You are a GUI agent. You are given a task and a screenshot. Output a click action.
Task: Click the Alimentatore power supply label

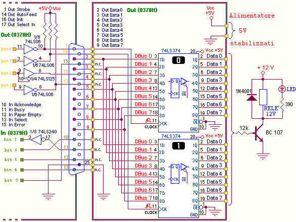point(252,16)
